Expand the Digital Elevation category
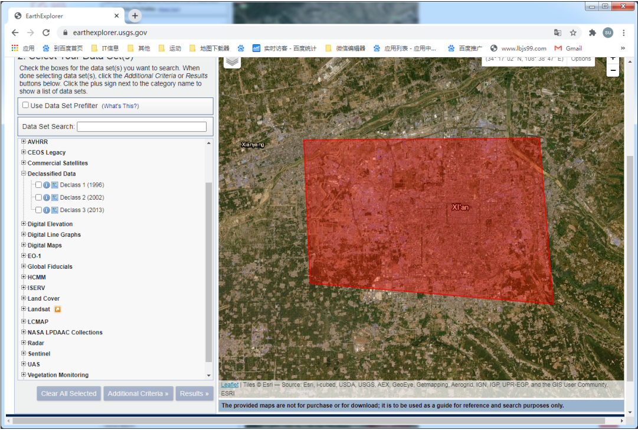Screen dimensions: 638x430 [x=24, y=224]
